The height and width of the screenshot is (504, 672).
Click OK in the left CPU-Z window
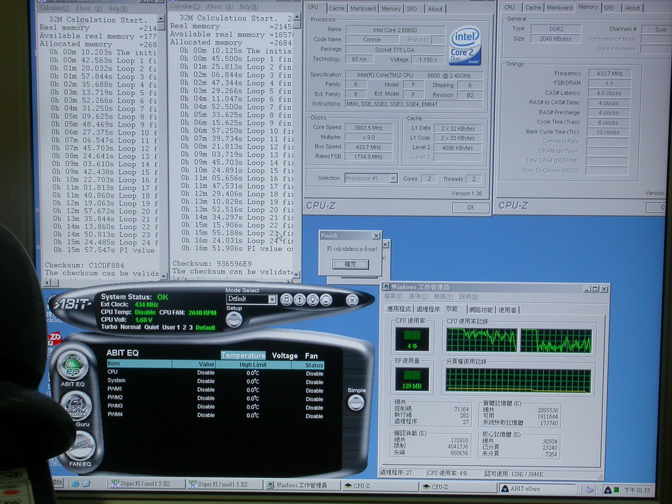470,207
